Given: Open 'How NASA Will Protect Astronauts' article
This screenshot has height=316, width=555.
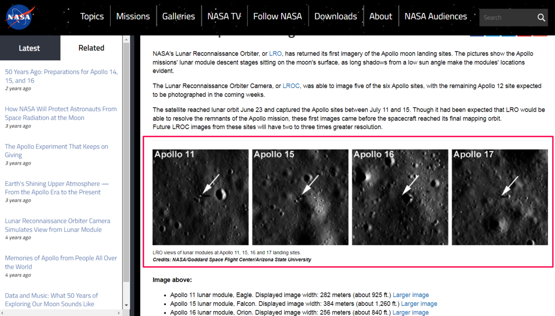Looking at the screenshot, I should 61,113.
